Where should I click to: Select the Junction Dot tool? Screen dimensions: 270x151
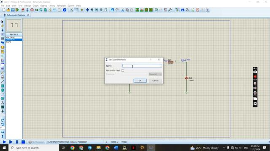3,30
